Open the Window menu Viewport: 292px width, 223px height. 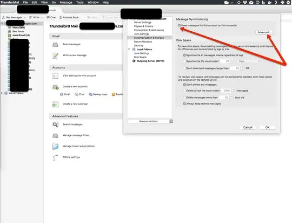pos(93,2)
